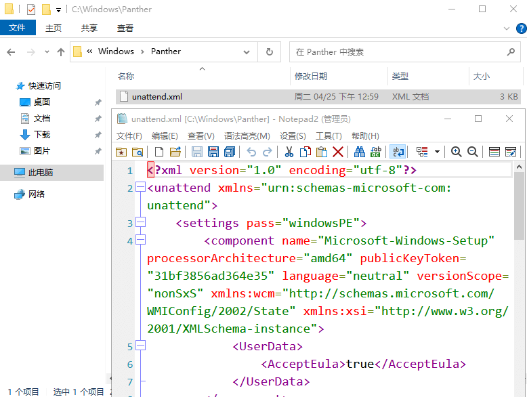Zoom out with the magnifier minus icon

pyautogui.click(x=473, y=152)
